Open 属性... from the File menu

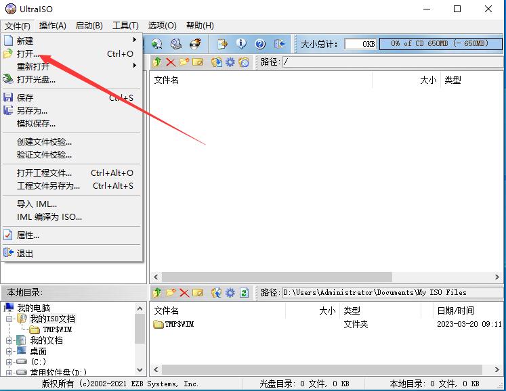pos(72,235)
